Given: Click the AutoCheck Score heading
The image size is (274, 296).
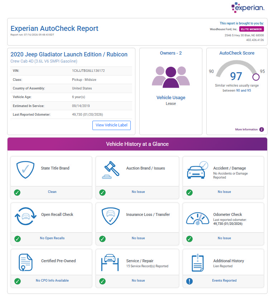Looking at the screenshot, I should tap(237, 53).
